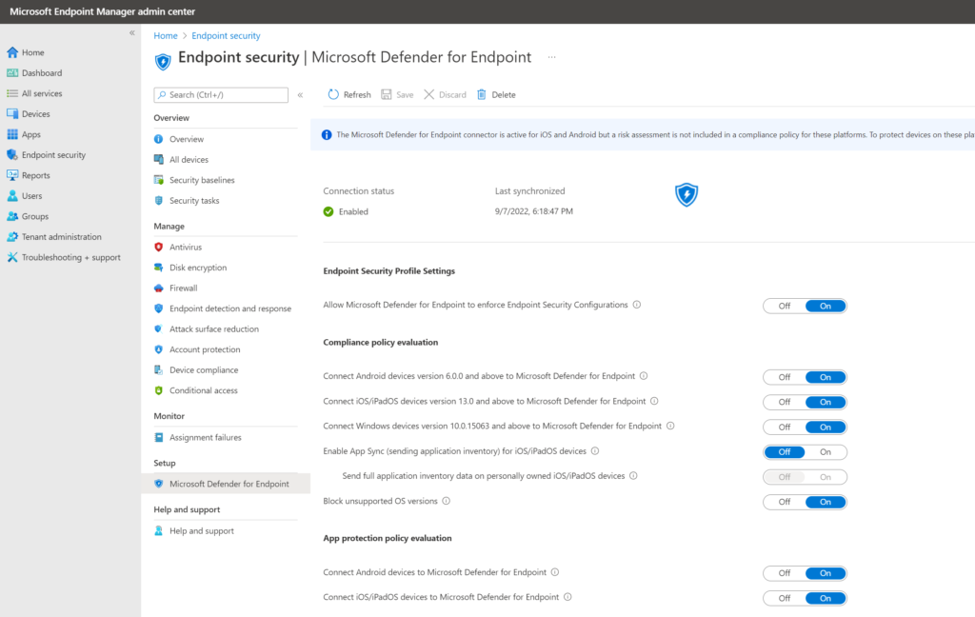Click the Delete trash icon
This screenshot has height=617, width=975.
(x=481, y=94)
